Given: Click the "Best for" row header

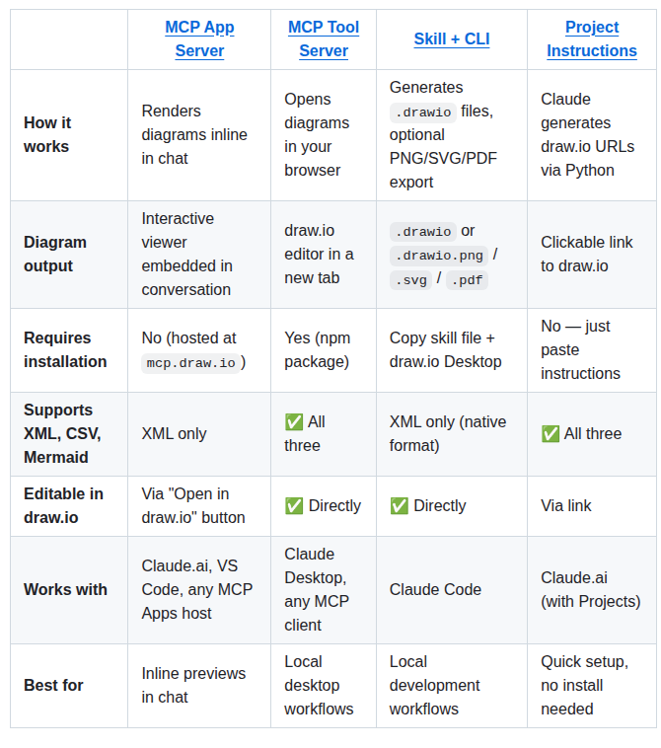Looking at the screenshot, I should coord(53,686).
